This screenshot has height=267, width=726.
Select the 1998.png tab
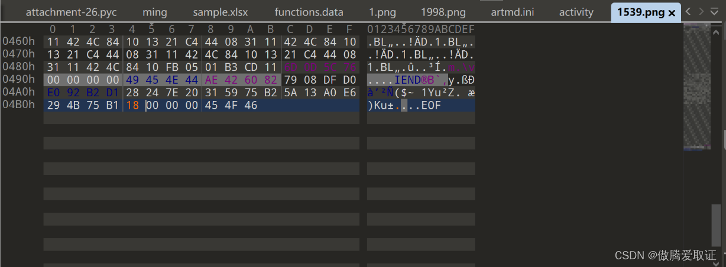(x=443, y=12)
